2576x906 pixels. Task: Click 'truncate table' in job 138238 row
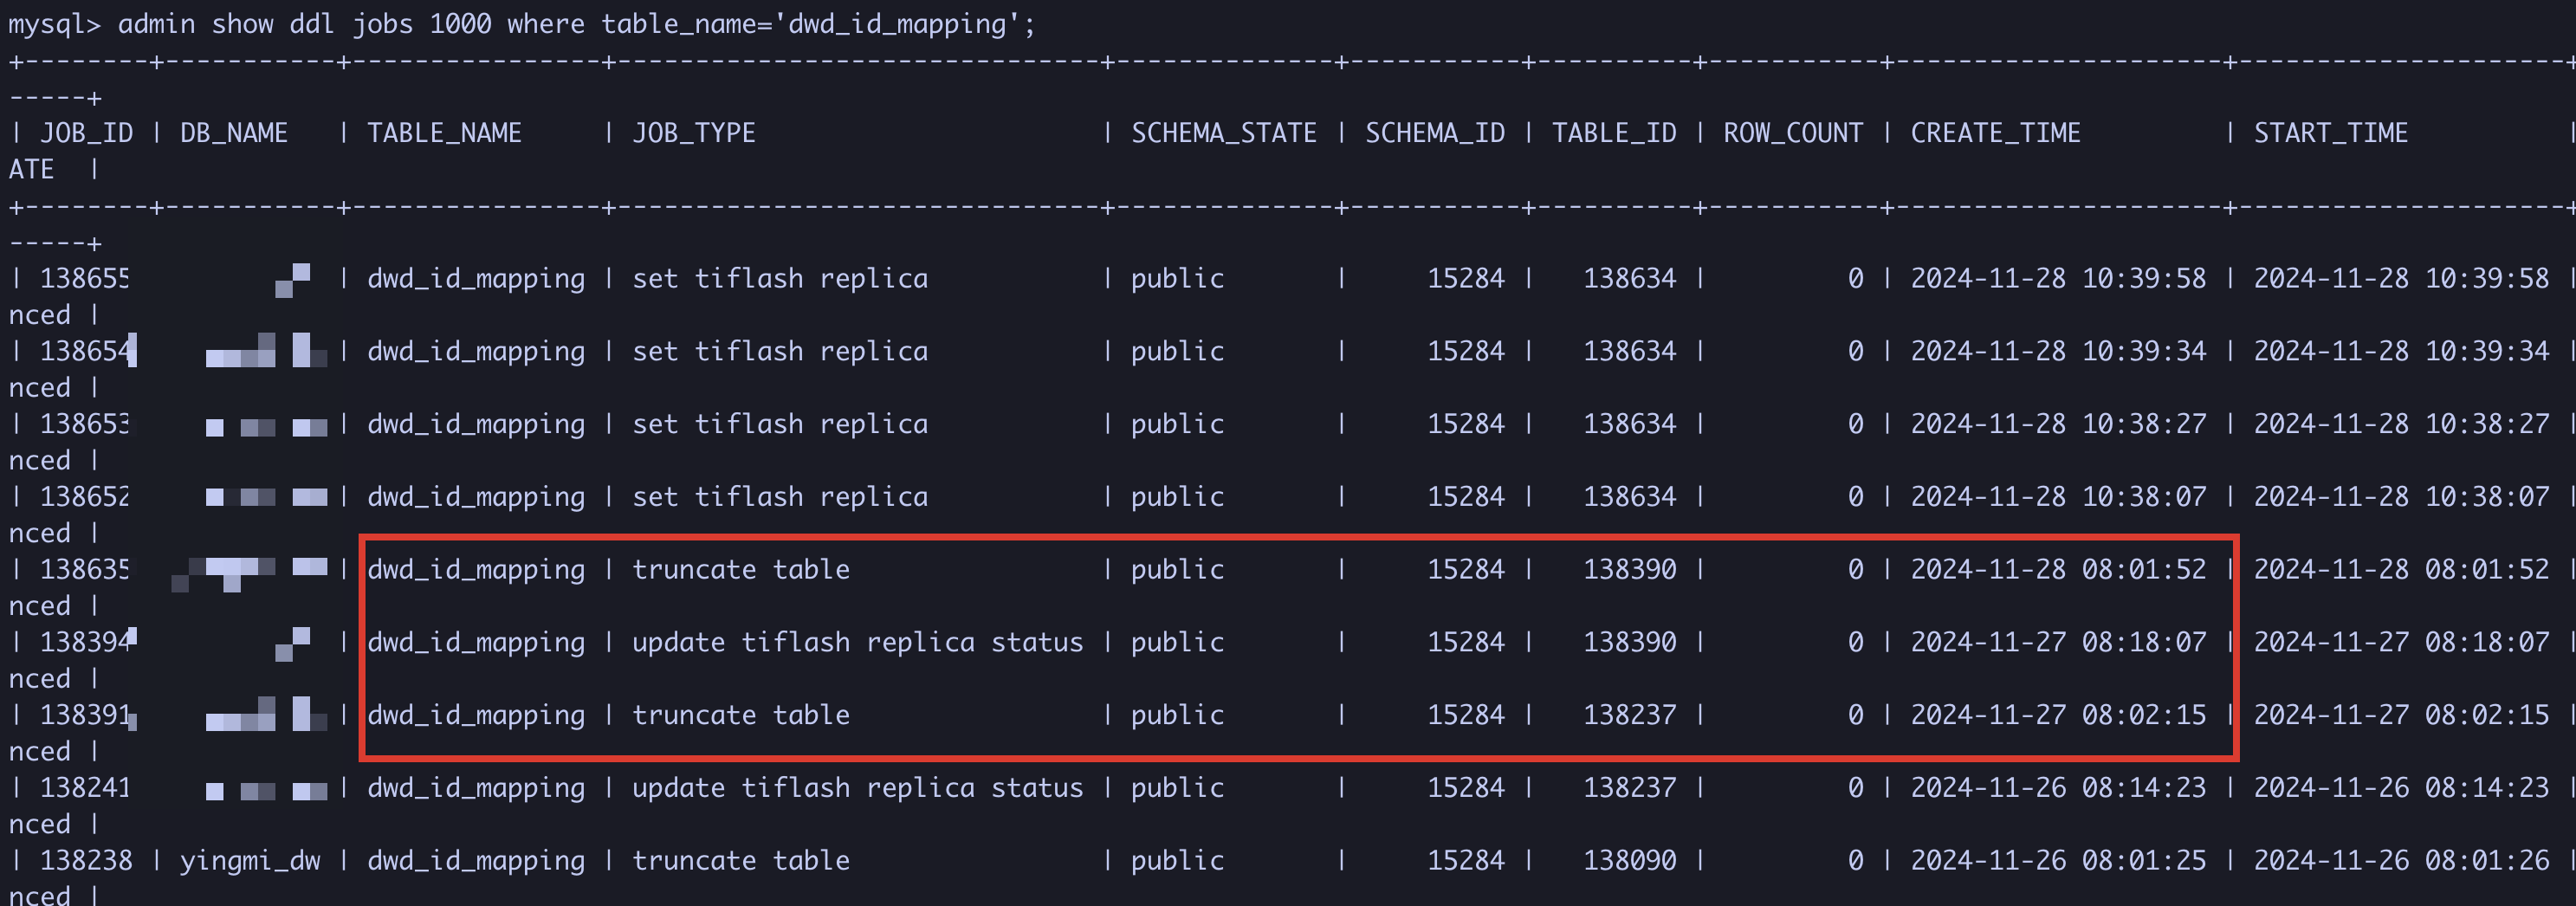tap(741, 861)
